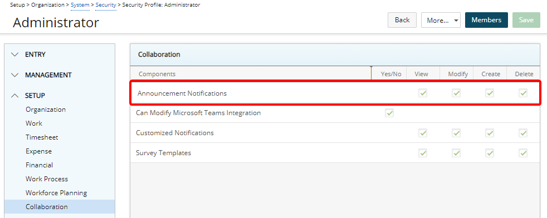Click the Collaboration panel heading
Image resolution: width=547 pixels, height=218 pixels.
pos(159,54)
